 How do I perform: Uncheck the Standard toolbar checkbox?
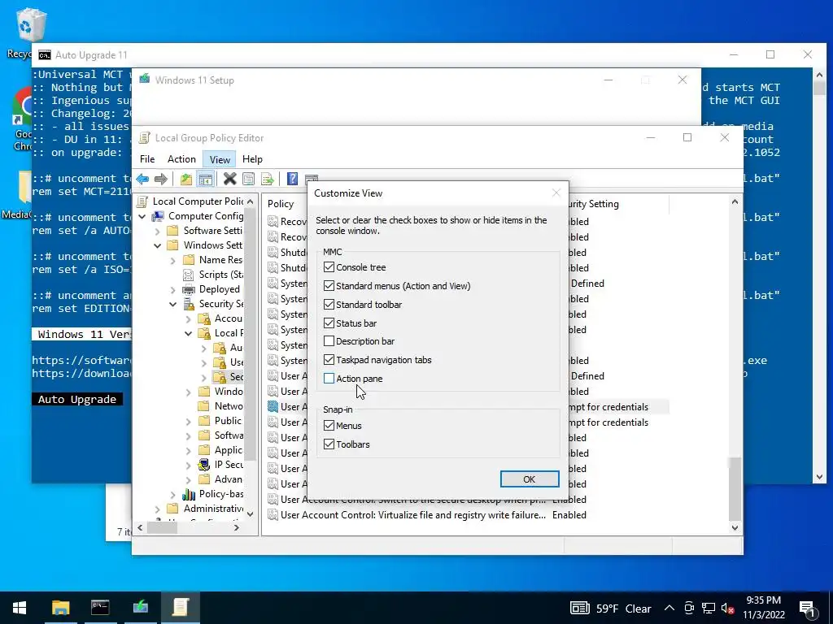pos(329,305)
